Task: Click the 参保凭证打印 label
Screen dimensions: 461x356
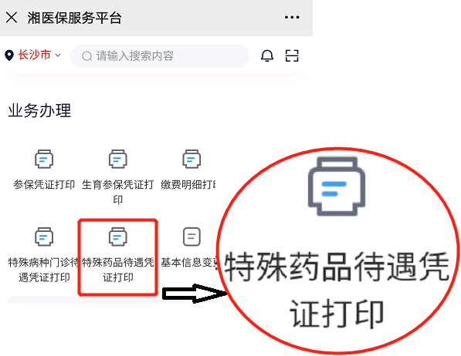Action: tap(44, 185)
